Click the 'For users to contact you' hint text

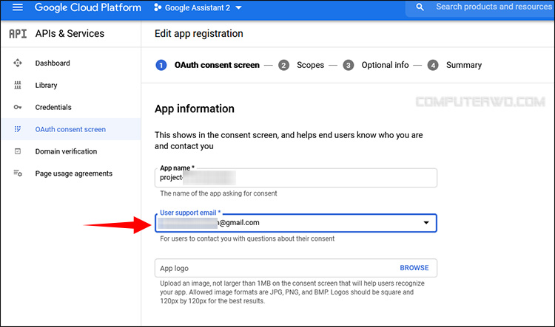click(x=247, y=238)
